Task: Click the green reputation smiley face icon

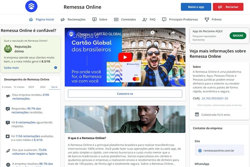Action: (x=8, y=49)
